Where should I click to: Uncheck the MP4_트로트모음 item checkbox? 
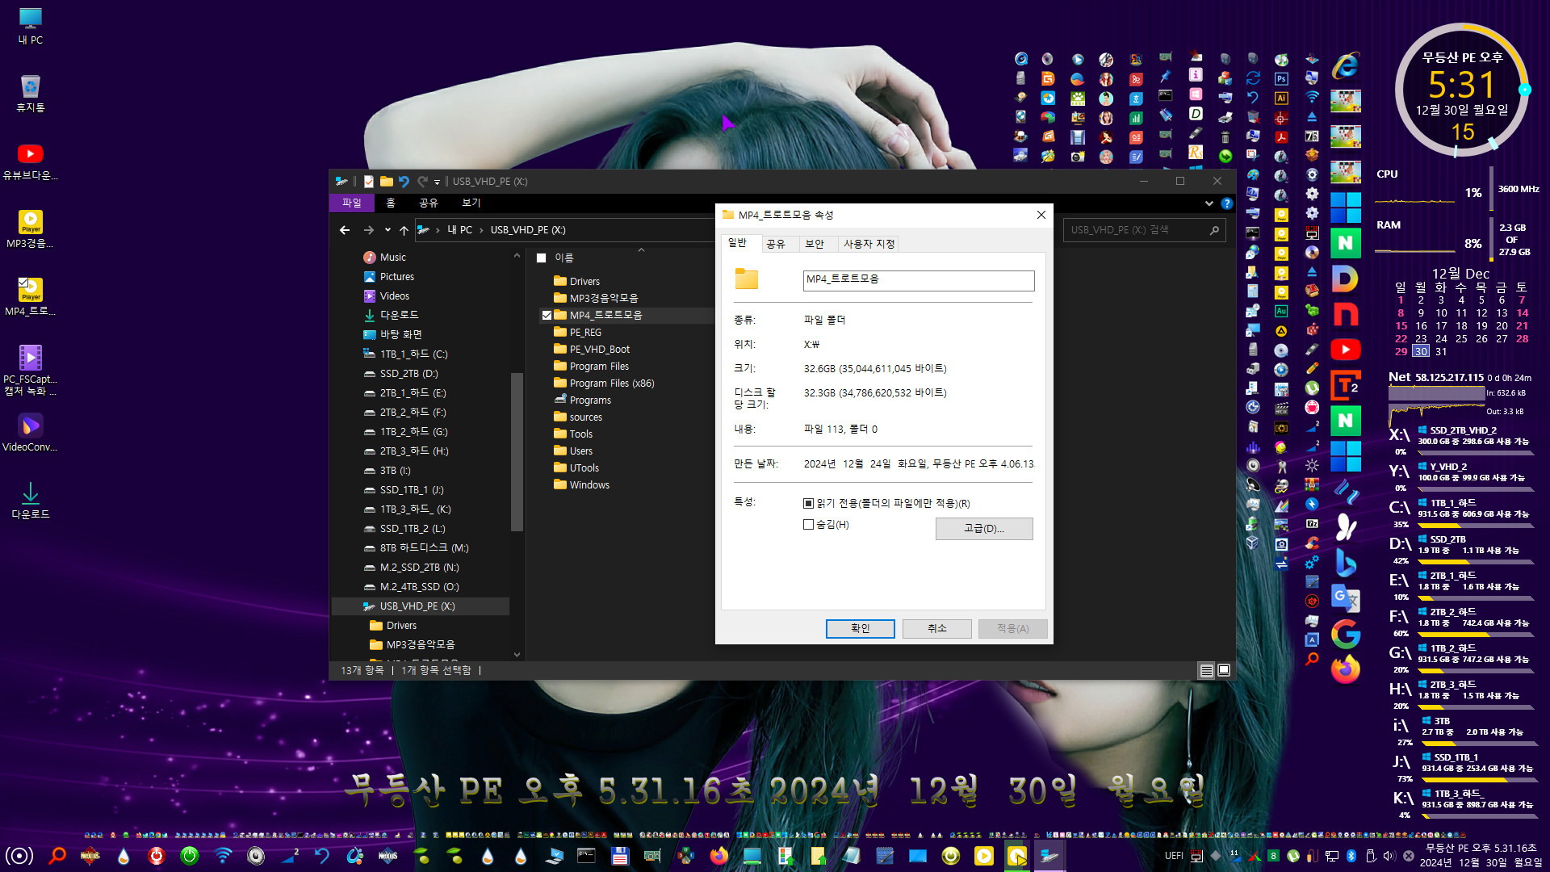(x=547, y=316)
